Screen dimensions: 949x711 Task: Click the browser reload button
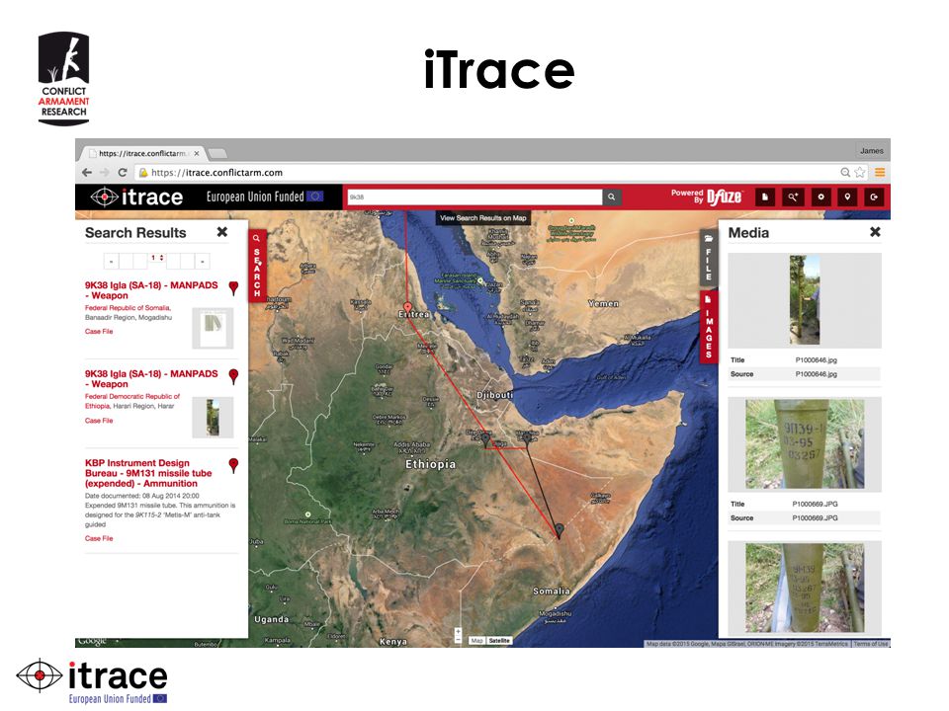tap(123, 172)
